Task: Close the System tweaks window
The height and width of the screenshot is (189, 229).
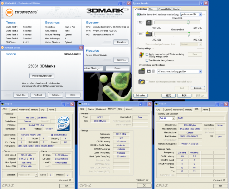Action: (206, 3)
